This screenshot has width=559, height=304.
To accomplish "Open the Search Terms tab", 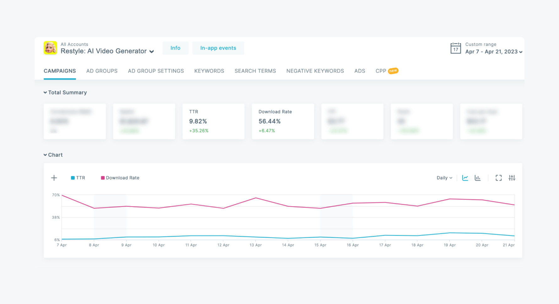I will click(255, 71).
